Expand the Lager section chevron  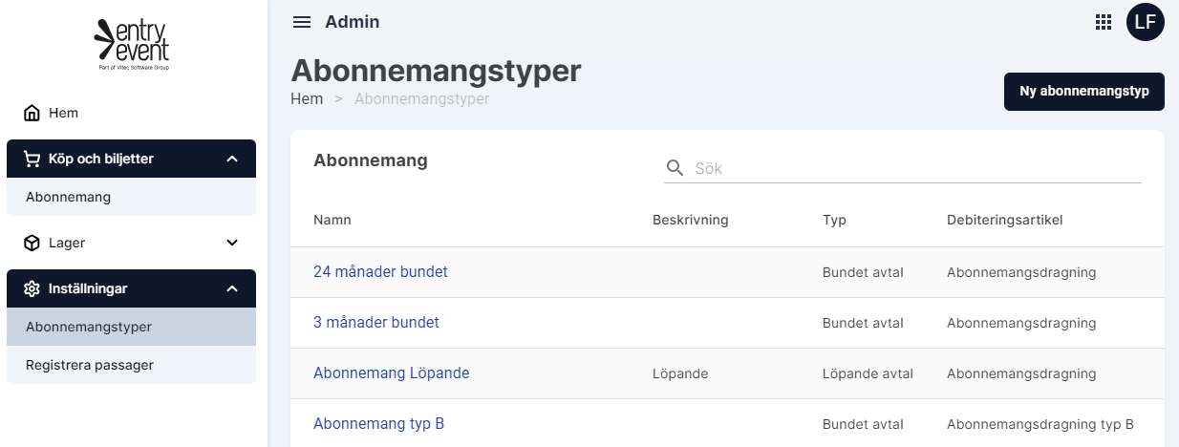click(232, 243)
